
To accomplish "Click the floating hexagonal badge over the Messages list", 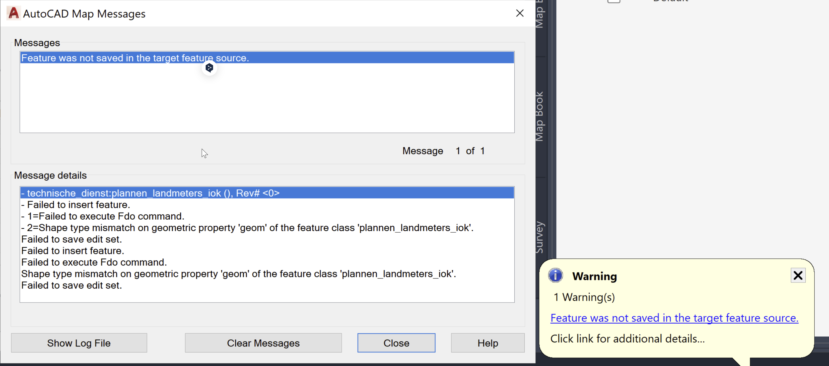I will coord(209,67).
